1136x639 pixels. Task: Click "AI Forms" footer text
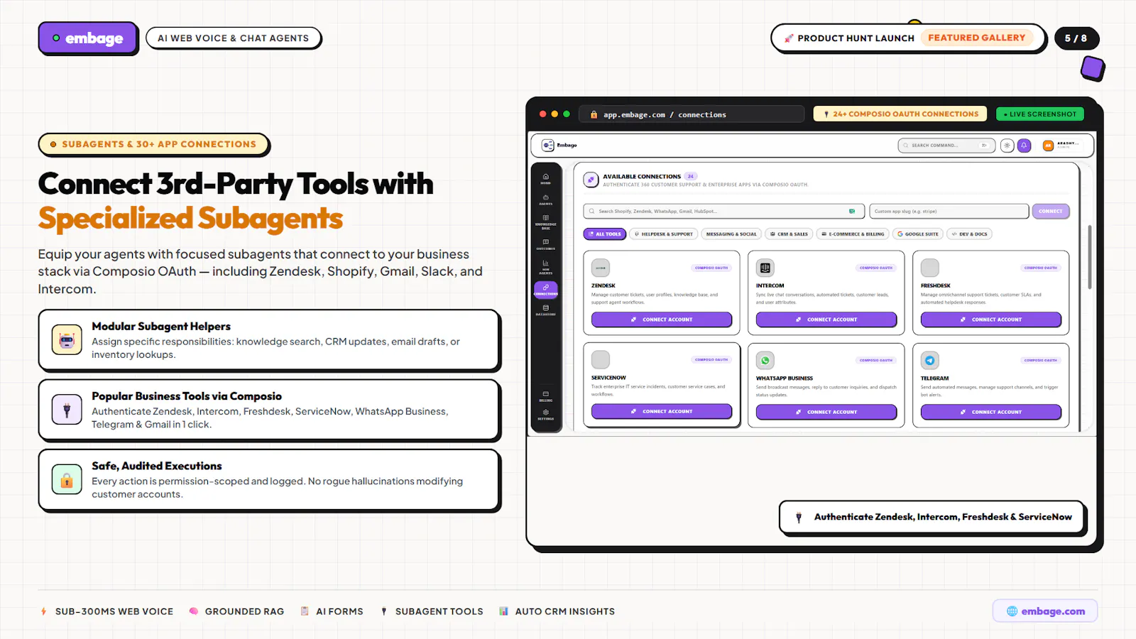coord(339,611)
